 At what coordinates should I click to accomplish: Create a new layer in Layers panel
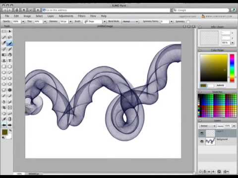[x=200, y=172]
